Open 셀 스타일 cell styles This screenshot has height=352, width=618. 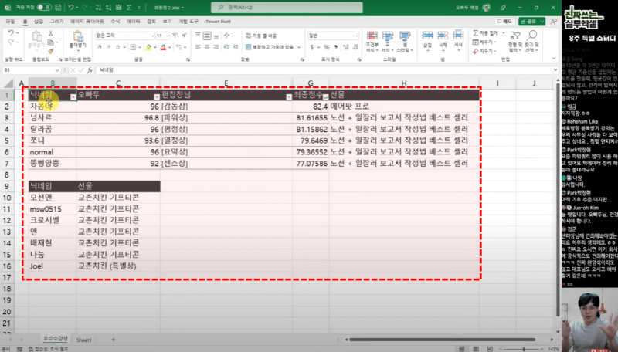404,42
